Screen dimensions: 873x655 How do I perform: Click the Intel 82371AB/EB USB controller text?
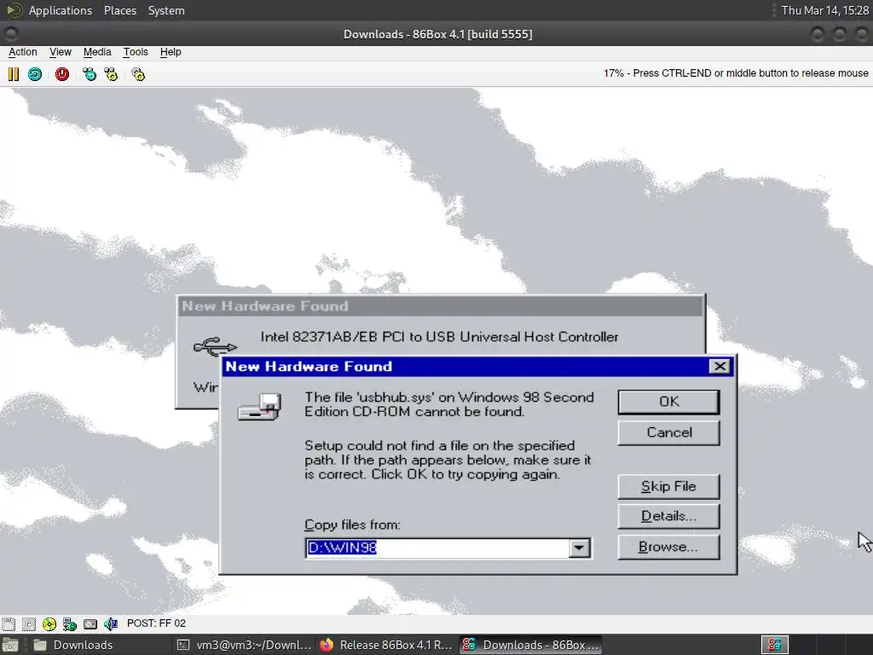point(439,337)
